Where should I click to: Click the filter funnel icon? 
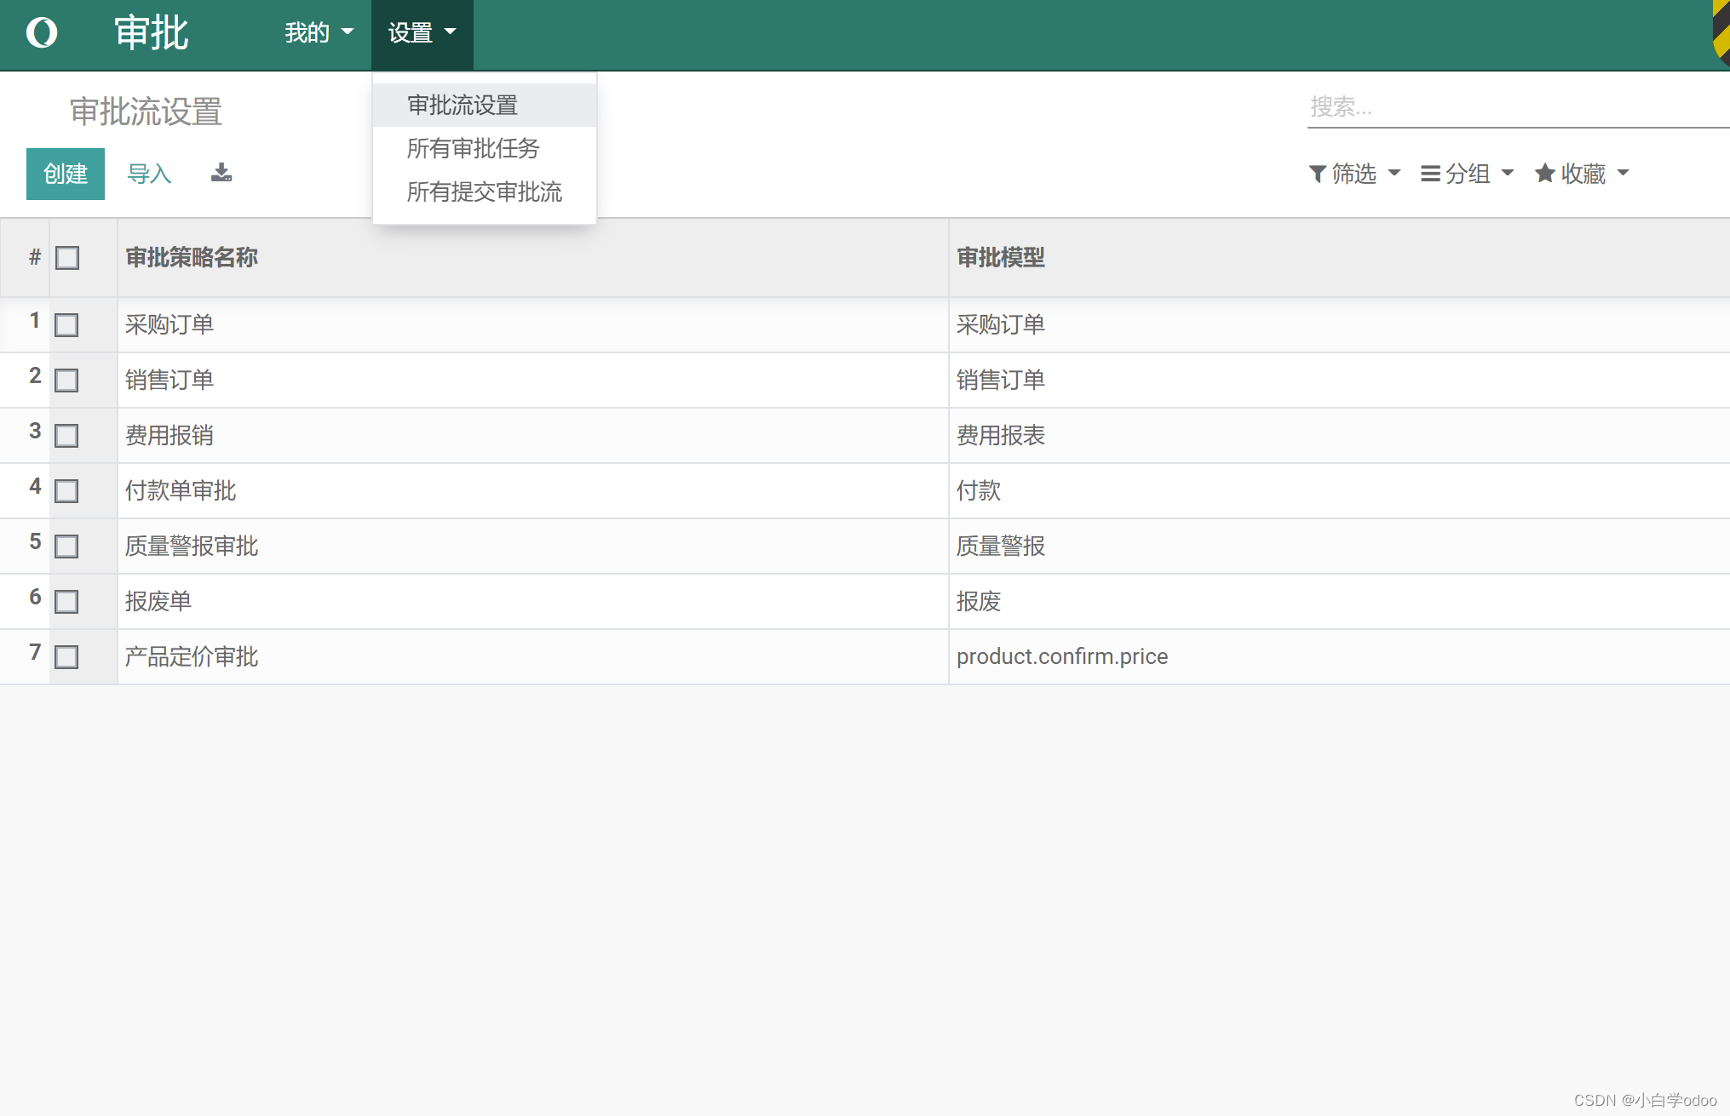pyautogui.click(x=1317, y=174)
